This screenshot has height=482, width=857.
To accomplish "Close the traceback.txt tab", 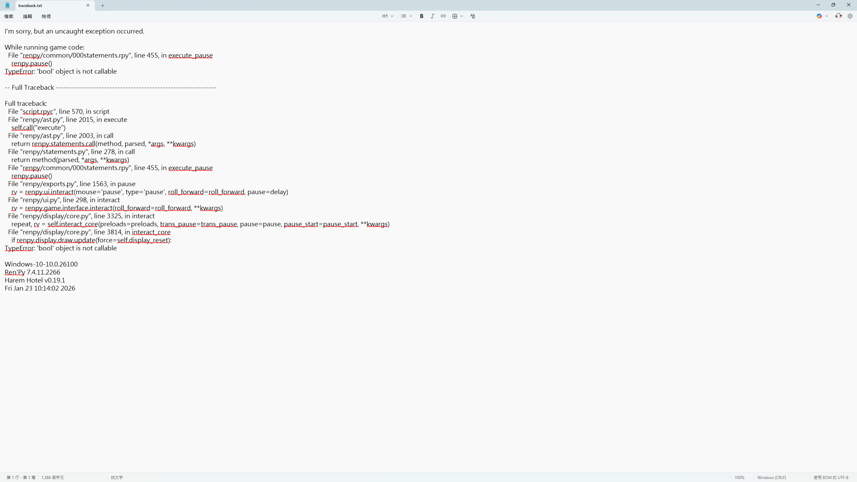I will click(88, 5).
